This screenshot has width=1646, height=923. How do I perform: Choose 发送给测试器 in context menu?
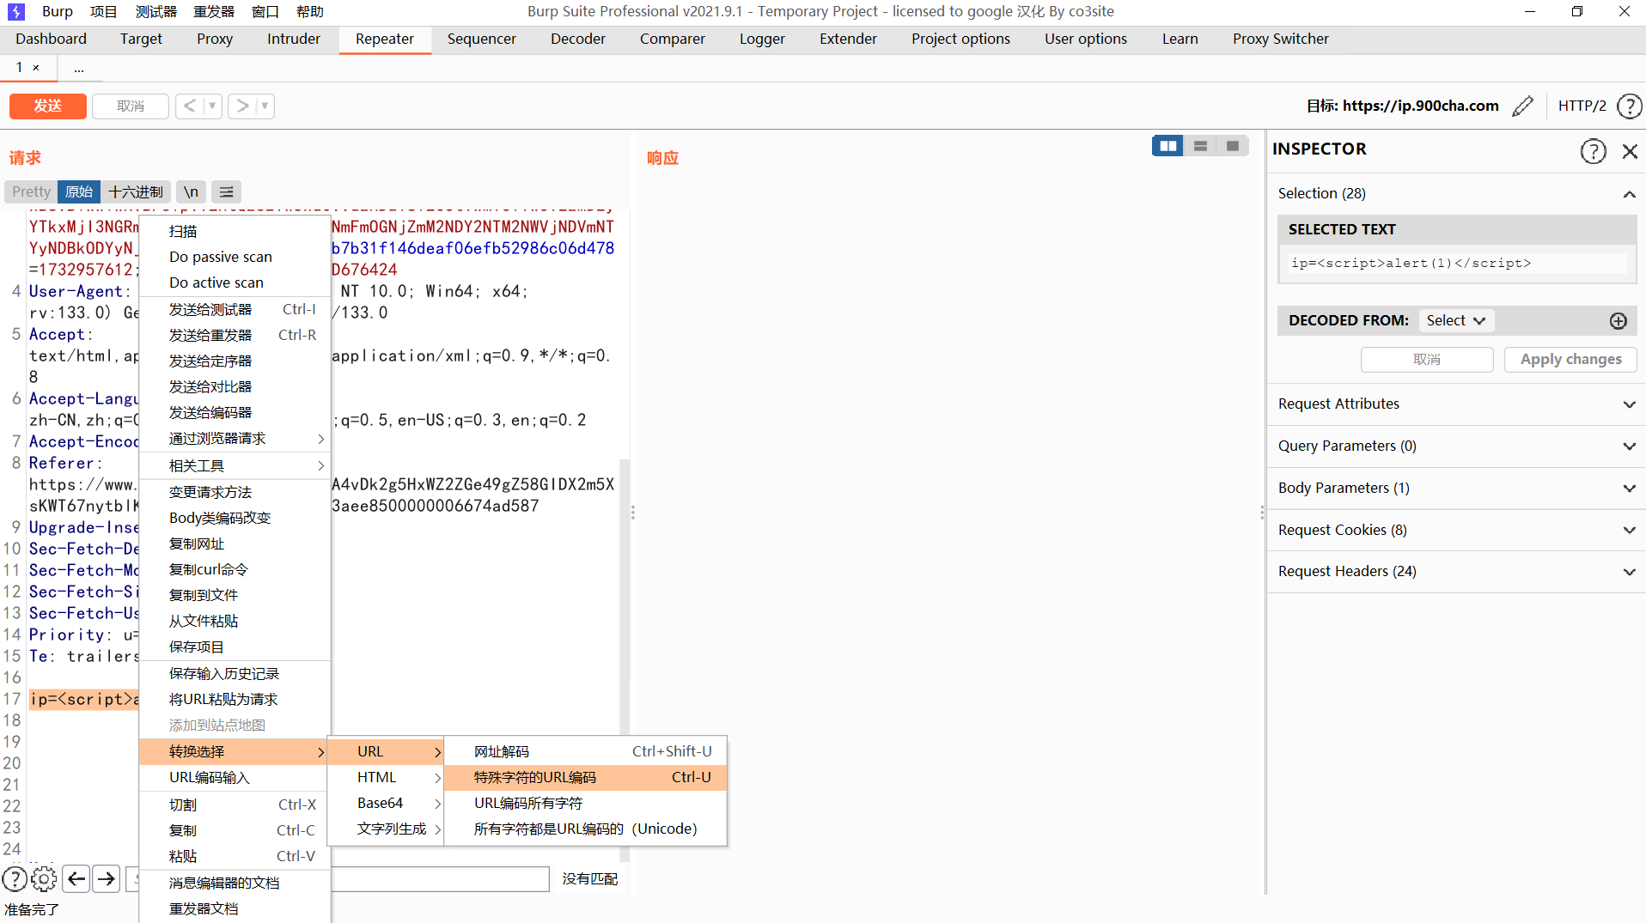coord(235,309)
